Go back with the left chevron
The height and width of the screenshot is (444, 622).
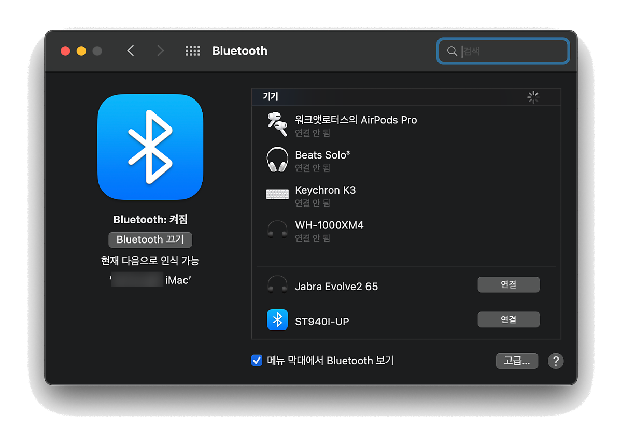click(131, 51)
